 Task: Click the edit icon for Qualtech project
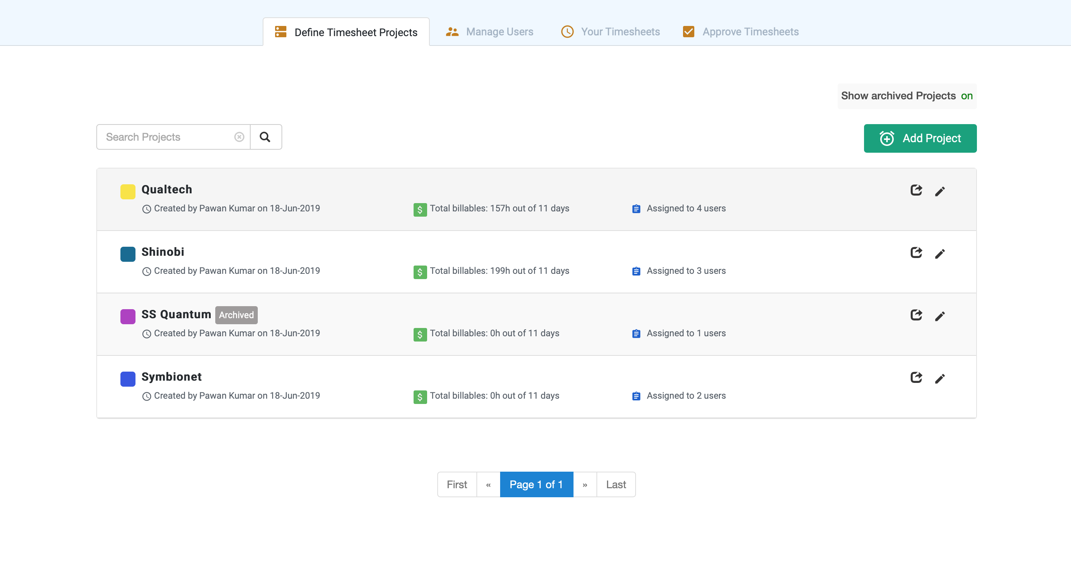click(x=940, y=191)
